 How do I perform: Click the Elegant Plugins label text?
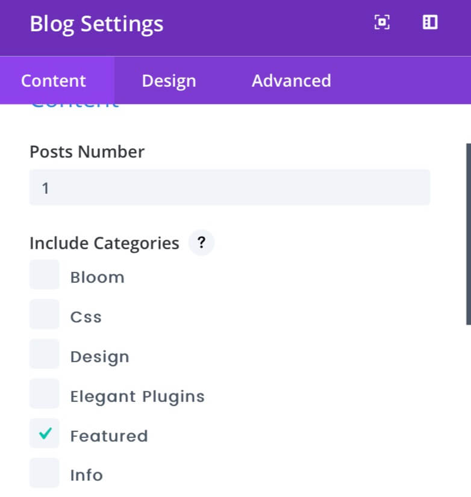click(x=137, y=397)
